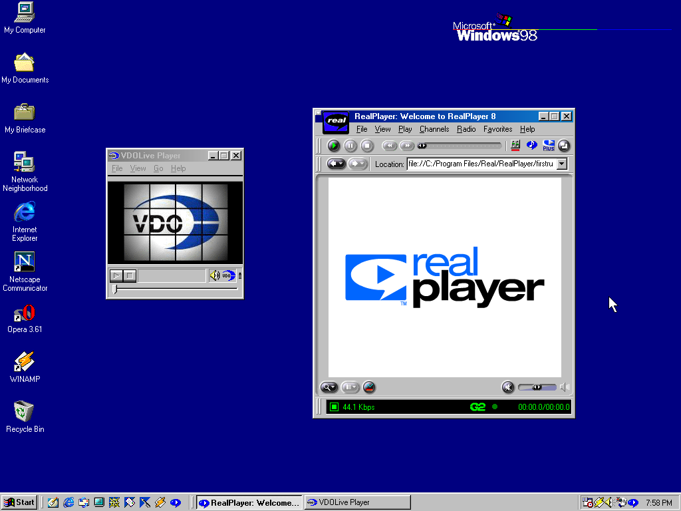Click the 44.1 Kbps bitrate readout
Screen dimensions: 681x511
pos(358,407)
